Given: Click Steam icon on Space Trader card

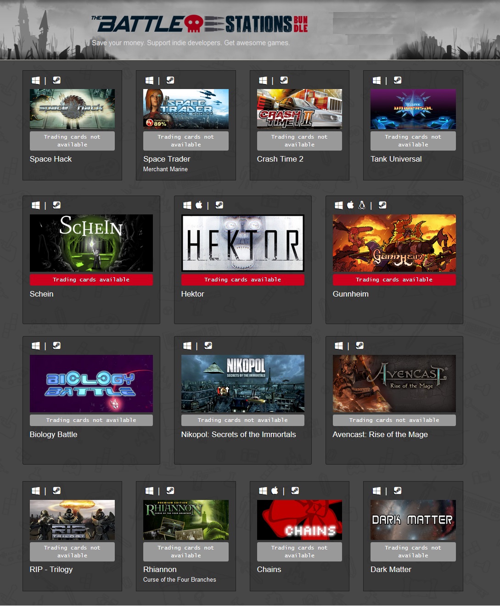Looking at the screenshot, I should click(x=170, y=80).
